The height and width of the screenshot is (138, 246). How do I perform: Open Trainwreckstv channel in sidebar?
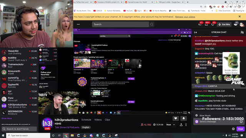[x=19, y=66]
